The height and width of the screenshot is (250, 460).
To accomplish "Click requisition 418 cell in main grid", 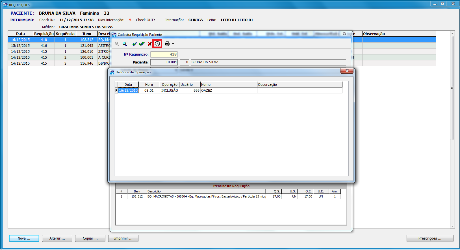I will (x=44, y=40).
